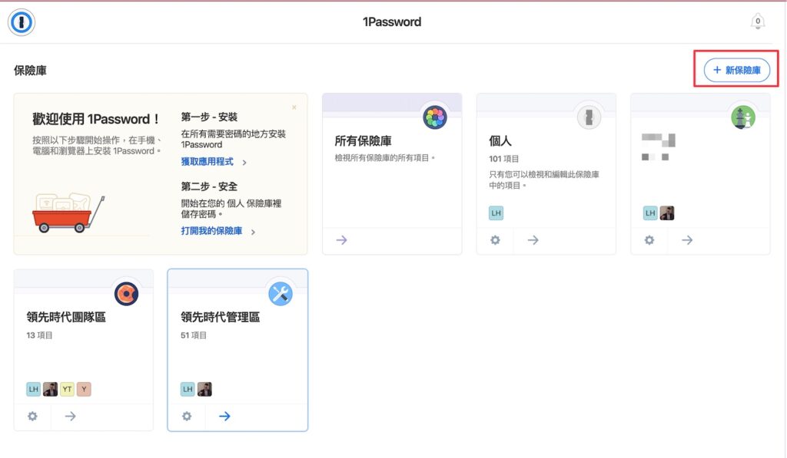The width and height of the screenshot is (787, 458).
Task: Click member photo in the chess vault card
Action: pyautogui.click(x=667, y=213)
